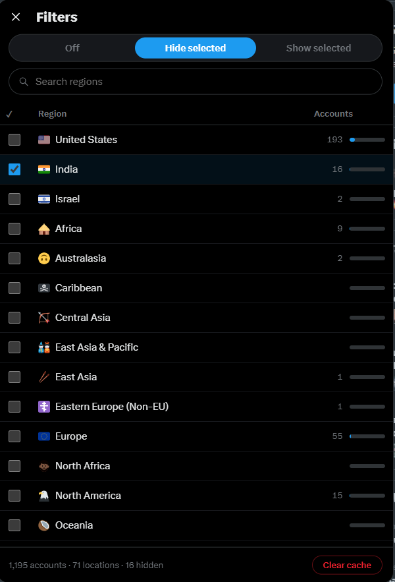
Task: Sort by the Region column header
Action: tap(52, 114)
